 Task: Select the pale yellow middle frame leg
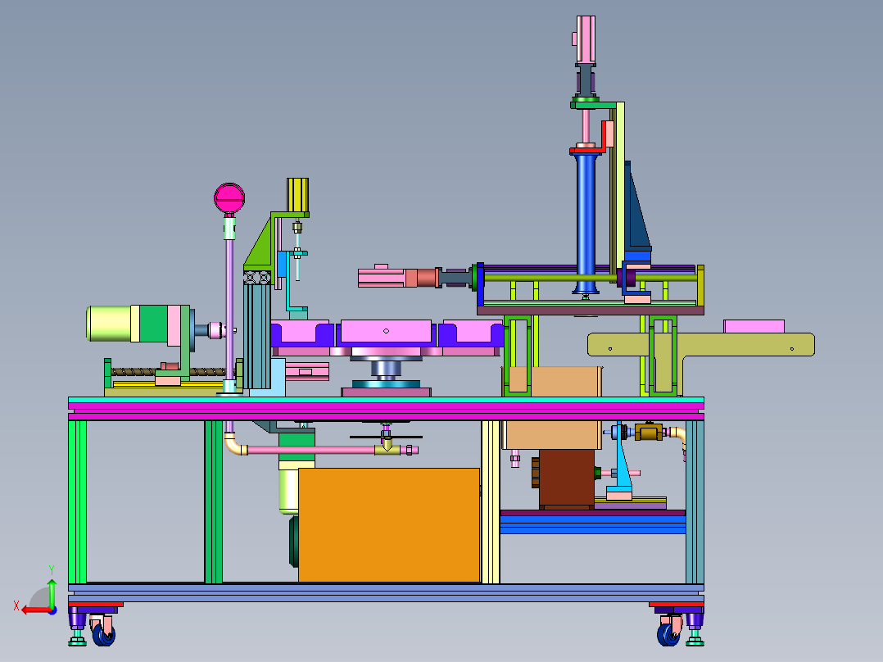pyautogui.click(x=491, y=501)
